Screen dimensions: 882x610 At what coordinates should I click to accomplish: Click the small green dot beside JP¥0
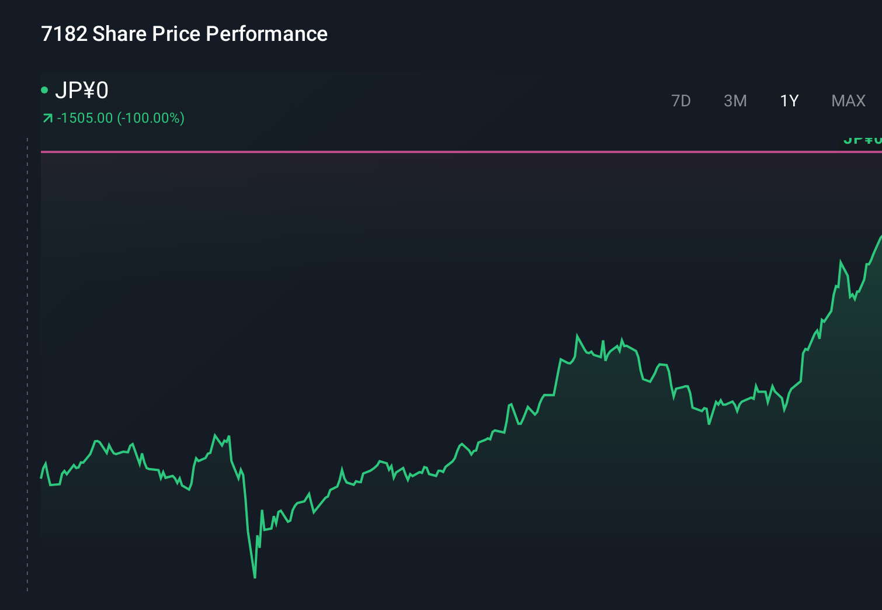(46, 91)
